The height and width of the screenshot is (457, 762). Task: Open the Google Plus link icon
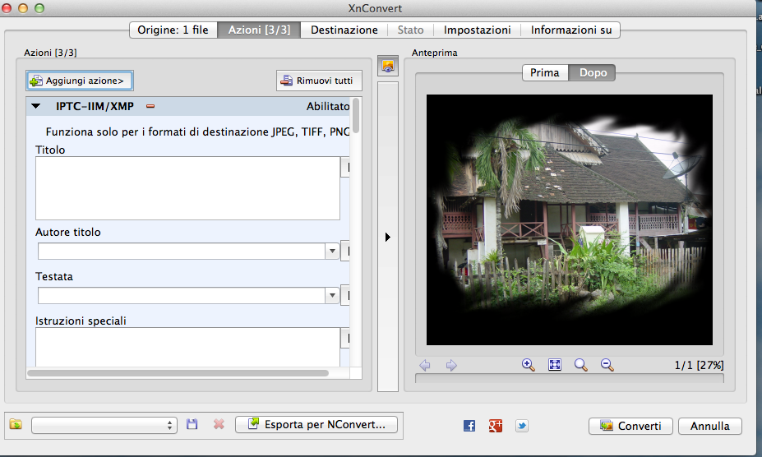[x=496, y=426]
